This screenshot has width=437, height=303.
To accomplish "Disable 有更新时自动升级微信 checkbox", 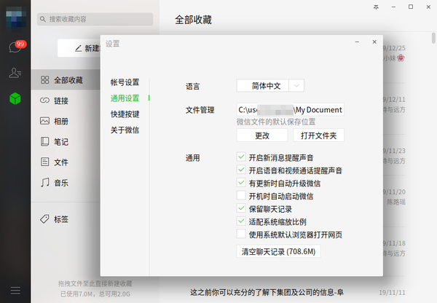I will [241, 183].
